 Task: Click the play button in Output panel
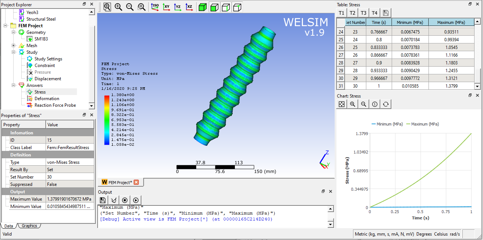pos(136,200)
